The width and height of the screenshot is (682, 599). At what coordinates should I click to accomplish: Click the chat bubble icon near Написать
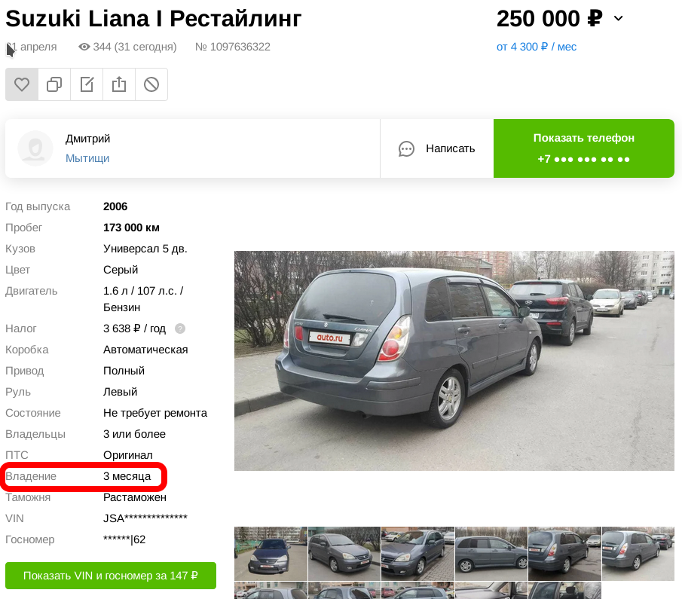click(406, 148)
